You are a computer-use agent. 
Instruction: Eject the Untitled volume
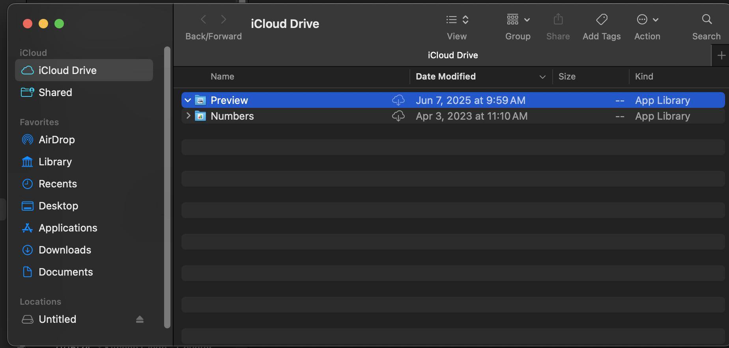pos(140,319)
